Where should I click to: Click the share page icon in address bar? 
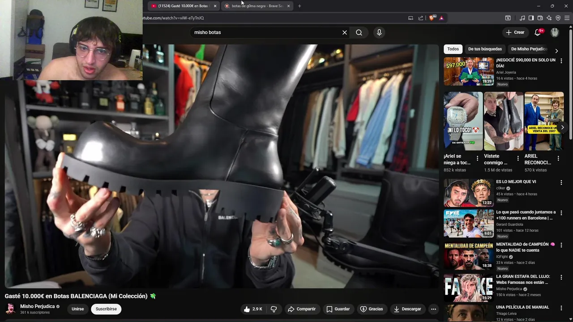pyautogui.click(x=421, y=18)
